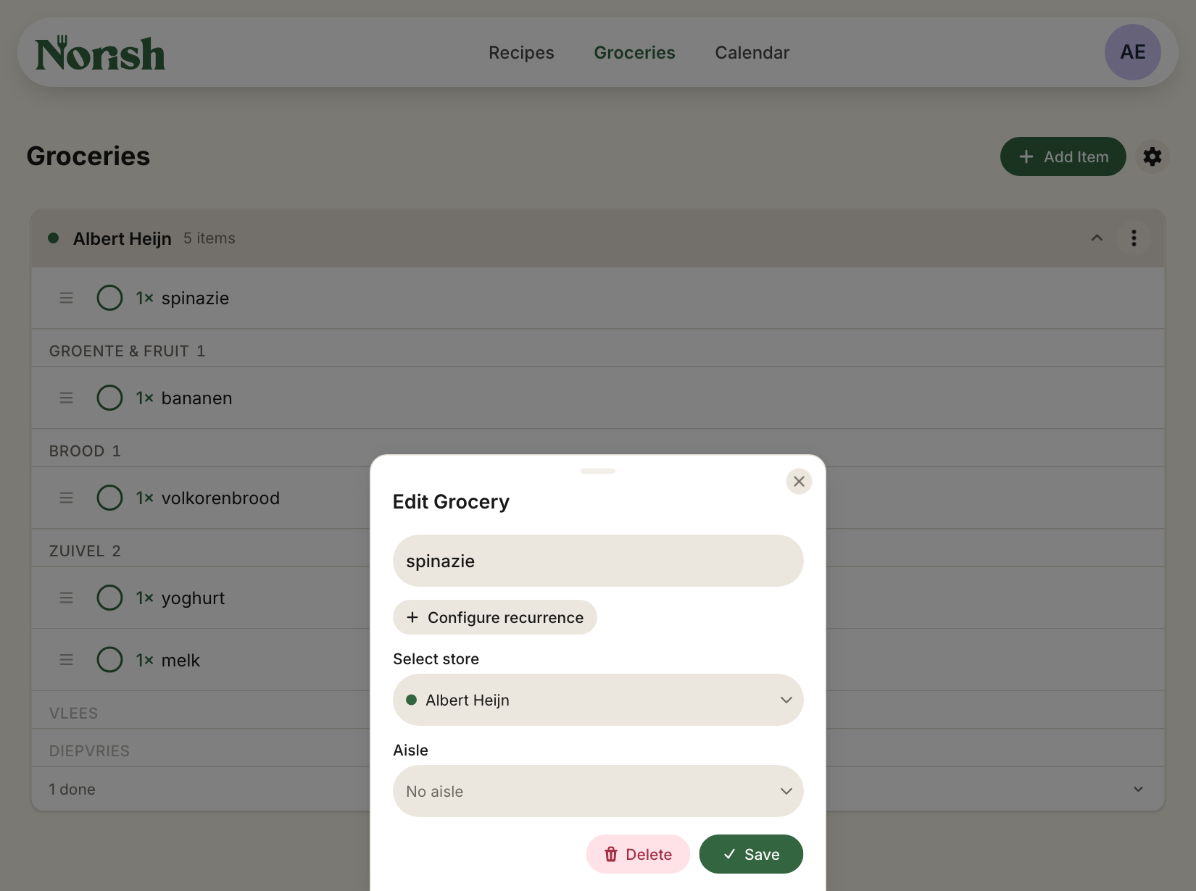Check off yoghurt item circle
The height and width of the screenshot is (891, 1196).
(x=109, y=598)
